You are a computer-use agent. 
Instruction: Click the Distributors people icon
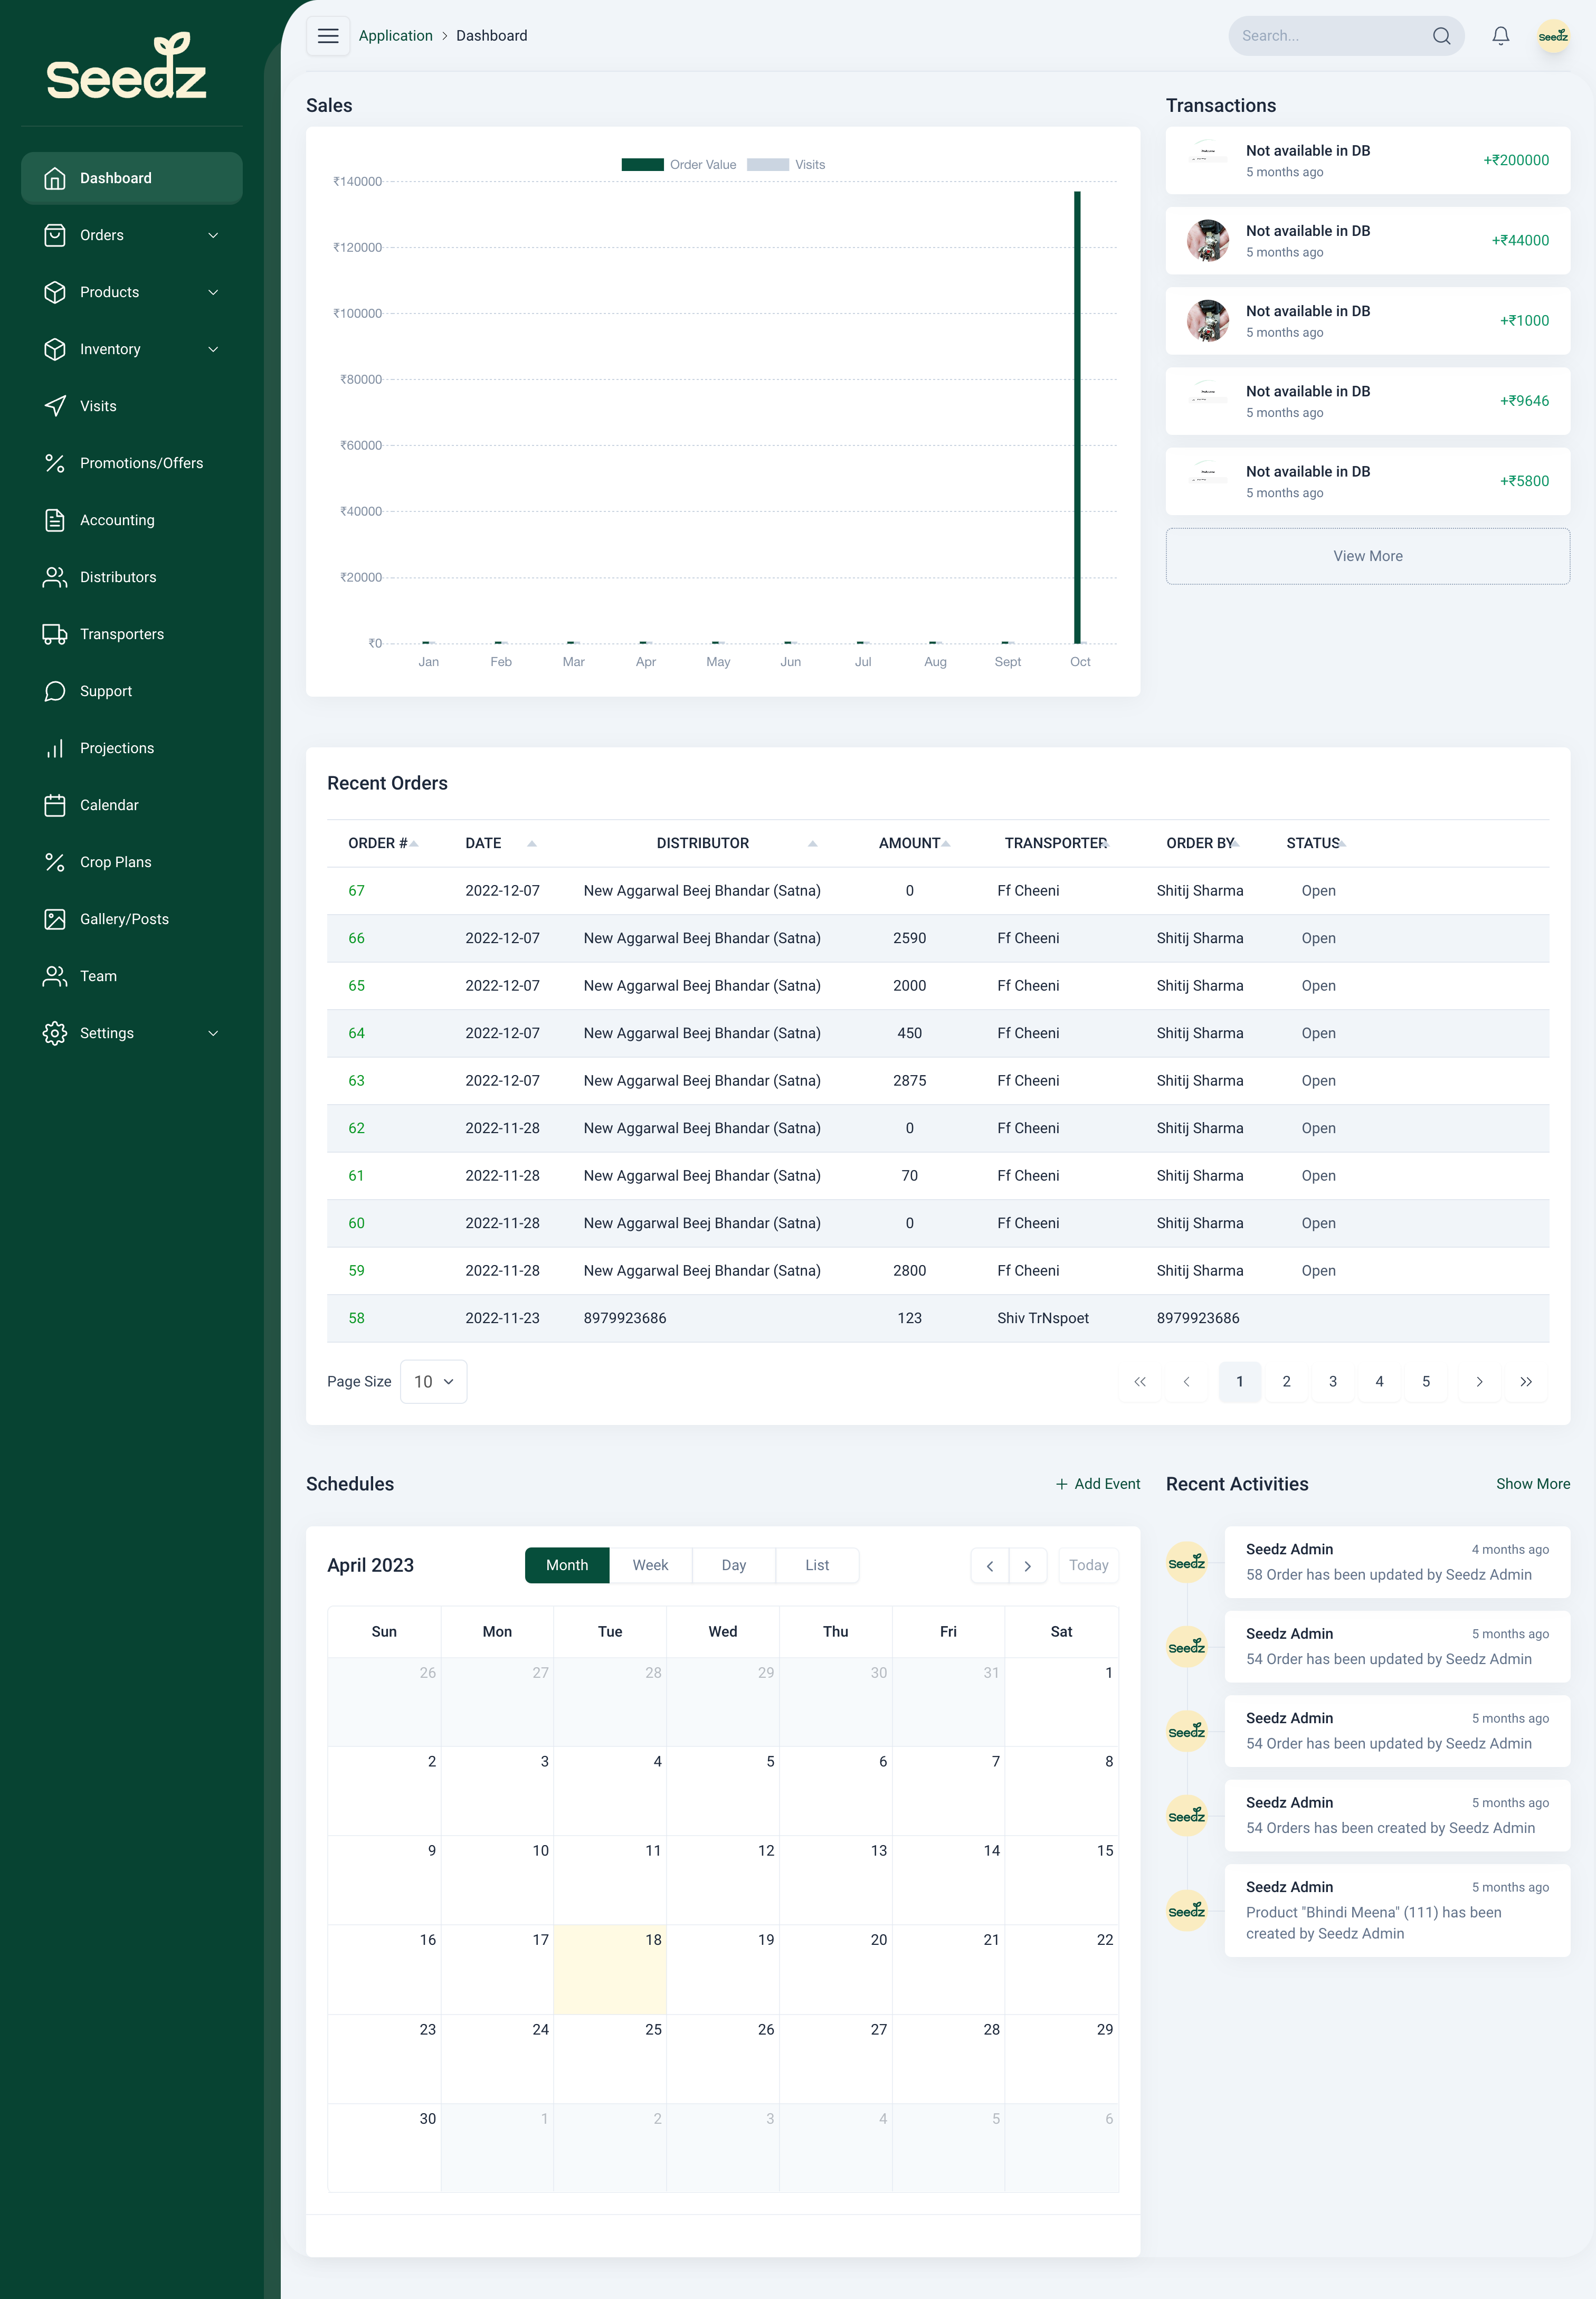[x=55, y=577]
